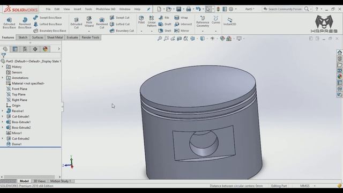Open the Tools menu
This screenshot has height=193, width=343.
click(x=88, y=9)
